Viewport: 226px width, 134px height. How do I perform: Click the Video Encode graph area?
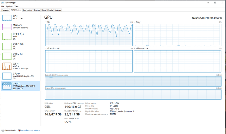point(89,61)
